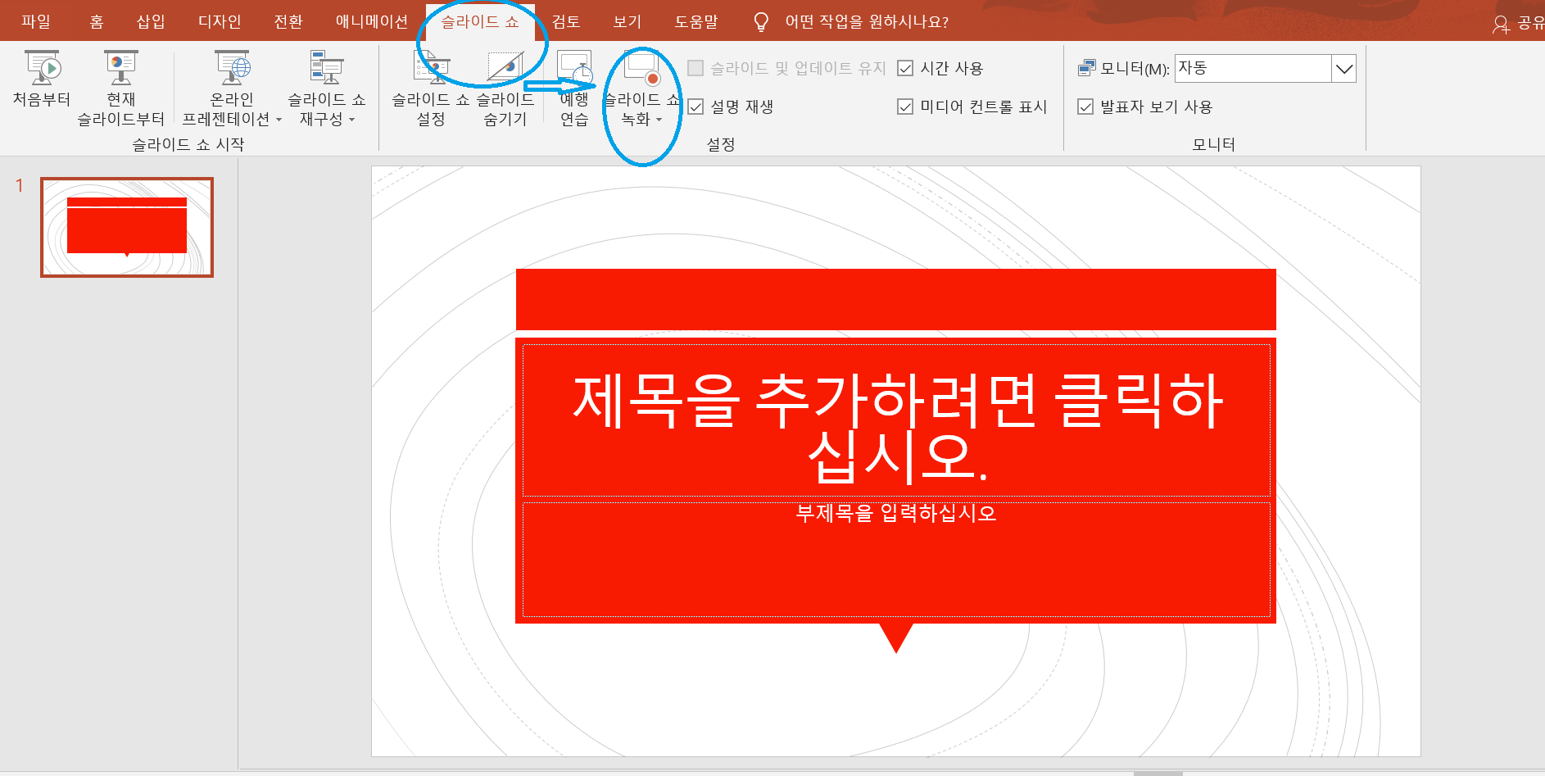Start from current slide (현재 슬라이드부터)
The image size is (1545, 776).
pos(121,88)
